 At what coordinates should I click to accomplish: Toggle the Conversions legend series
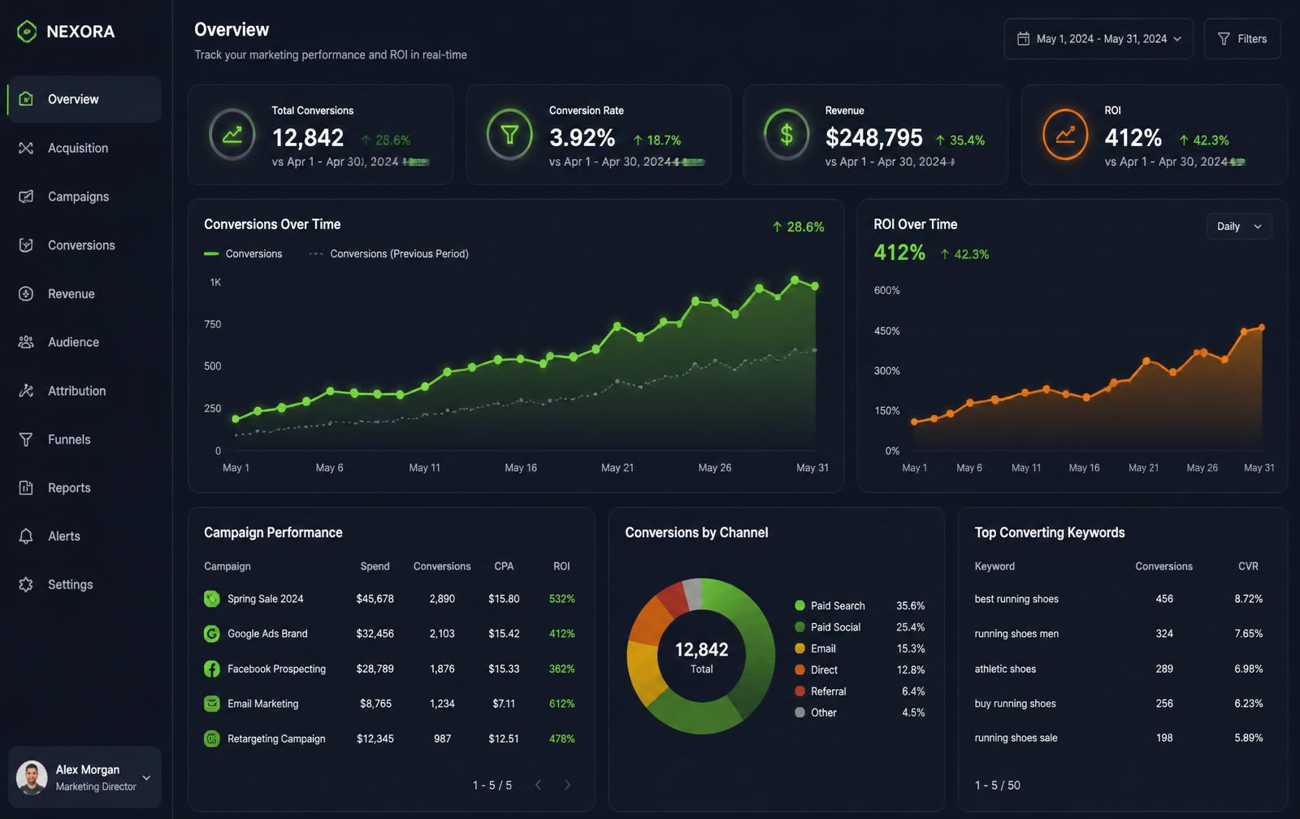243,253
